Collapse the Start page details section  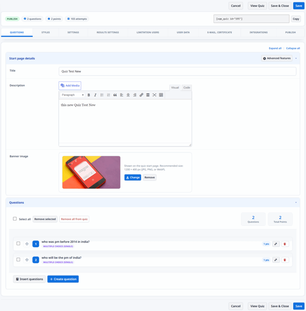point(296,58)
